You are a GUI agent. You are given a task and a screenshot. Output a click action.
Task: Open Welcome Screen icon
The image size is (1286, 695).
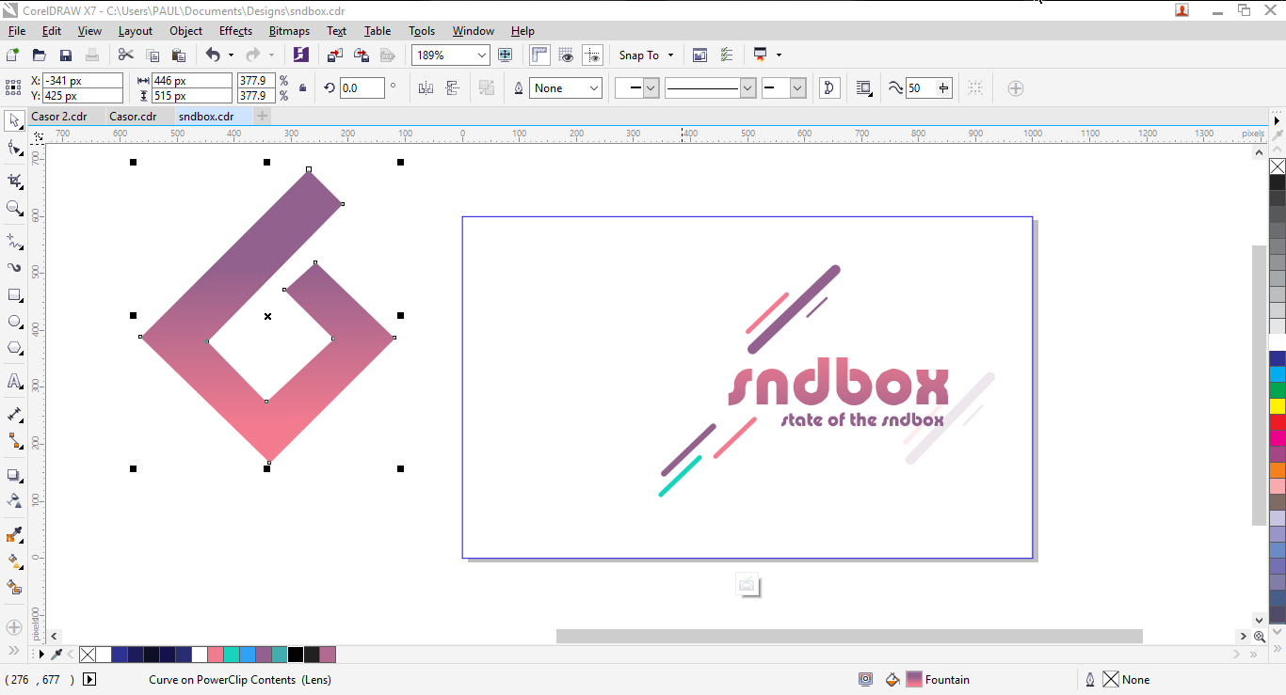pos(699,55)
